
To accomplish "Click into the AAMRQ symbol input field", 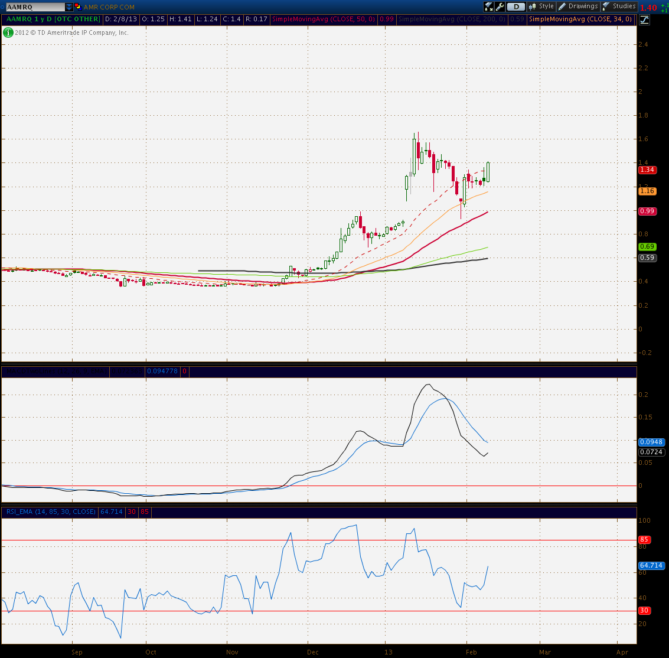I will [35, 7].
